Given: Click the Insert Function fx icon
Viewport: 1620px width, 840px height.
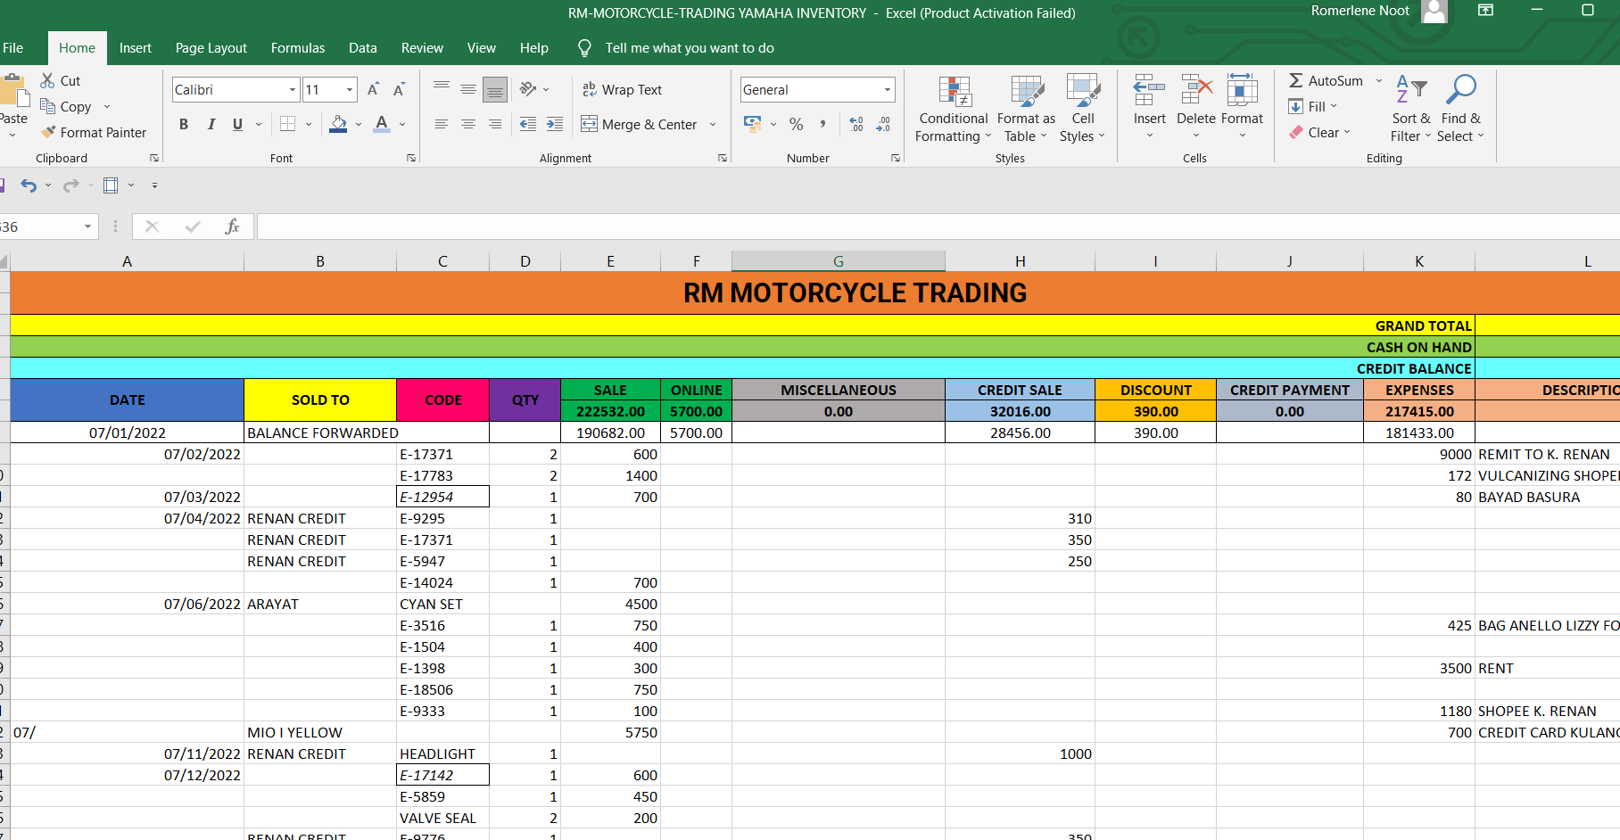Looking at the screenshot, I should click(232, 226).
